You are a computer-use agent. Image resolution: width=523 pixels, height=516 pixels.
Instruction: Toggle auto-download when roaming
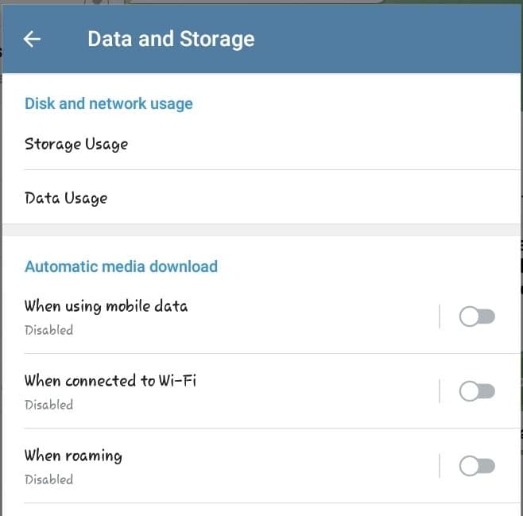pyautogui.click(x=477, y=466)
